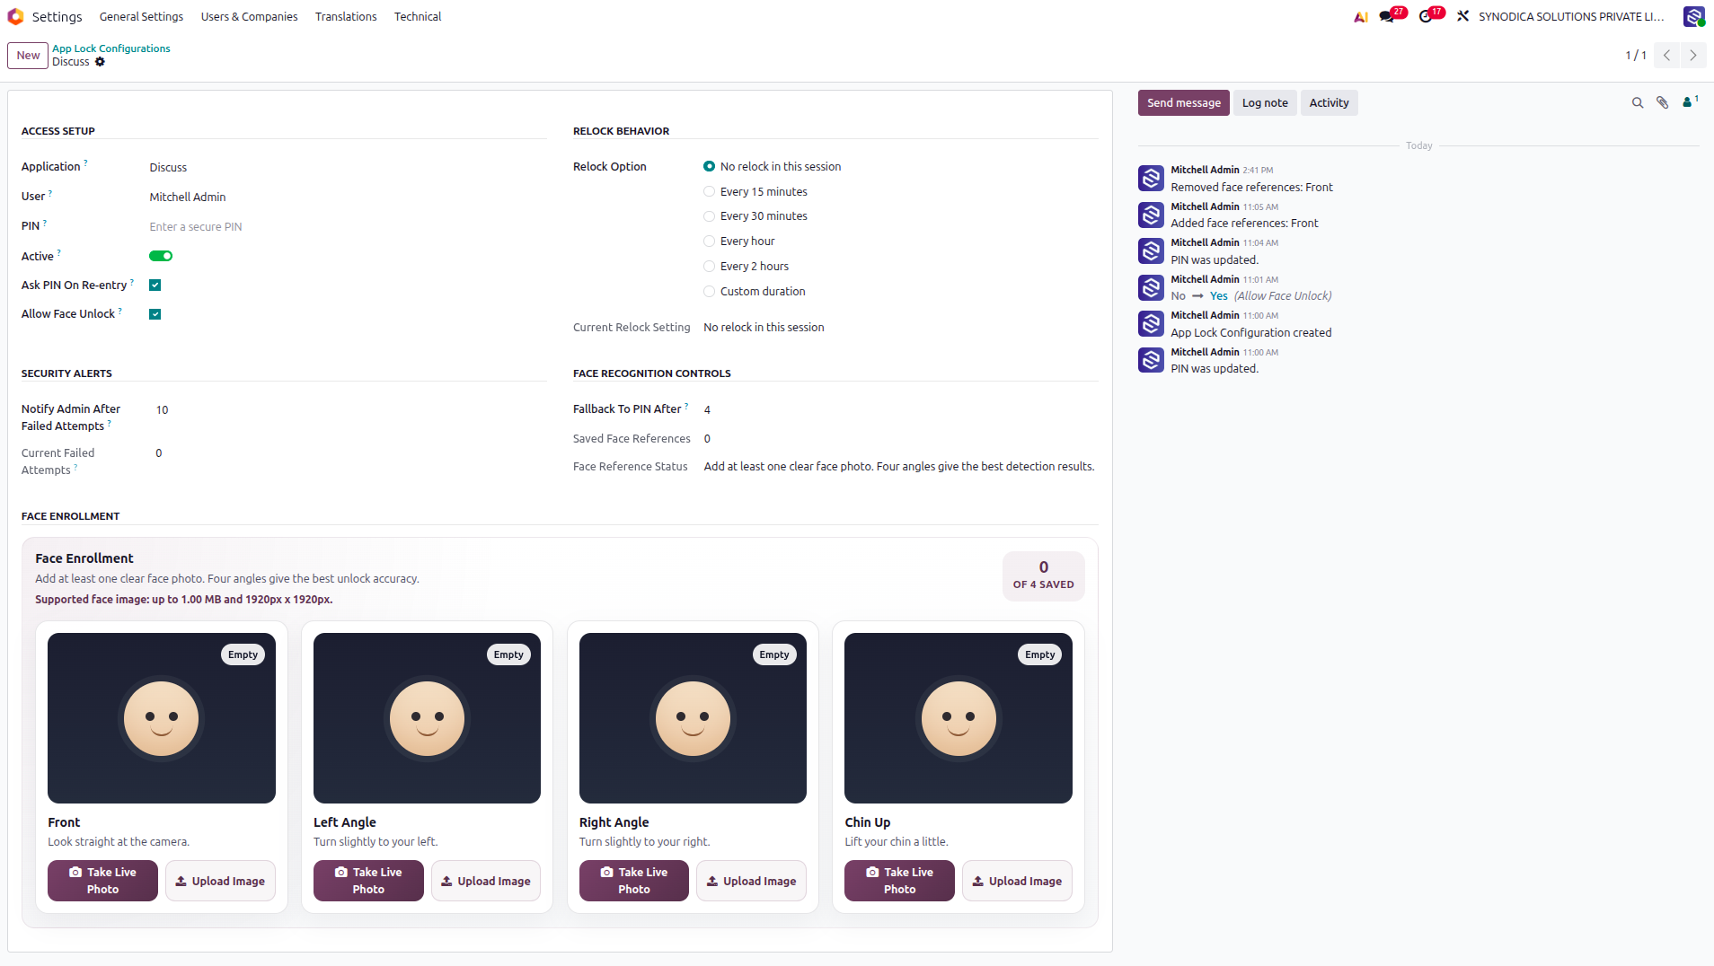Open the company switcher SYNODICA SOLUTIONS

(x=1572, y=16)
